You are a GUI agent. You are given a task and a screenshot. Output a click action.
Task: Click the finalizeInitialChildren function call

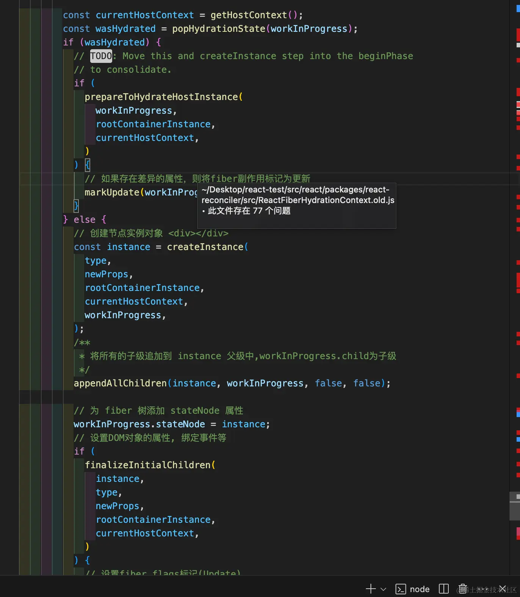pyautogui.click(x=147, y=465)
